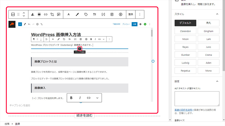Apply the Ludwig style
This screenshot has width=225, height=126.
click(x=185, y=63)
